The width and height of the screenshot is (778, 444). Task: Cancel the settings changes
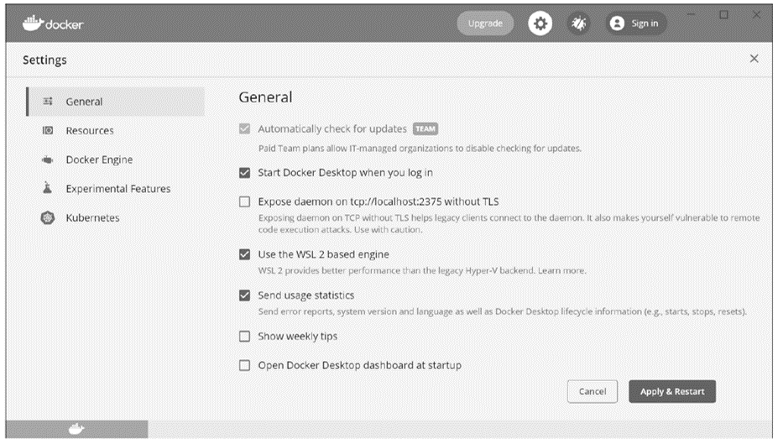(593, 391)
